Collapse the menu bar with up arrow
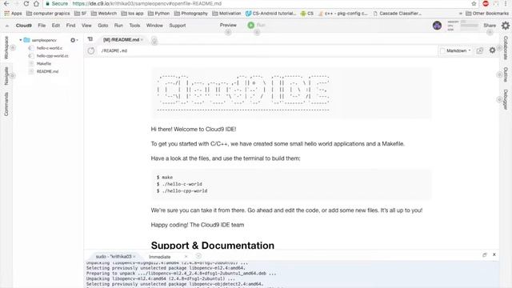512x288 pixels. pyautogui.click(x=7, y=26)
